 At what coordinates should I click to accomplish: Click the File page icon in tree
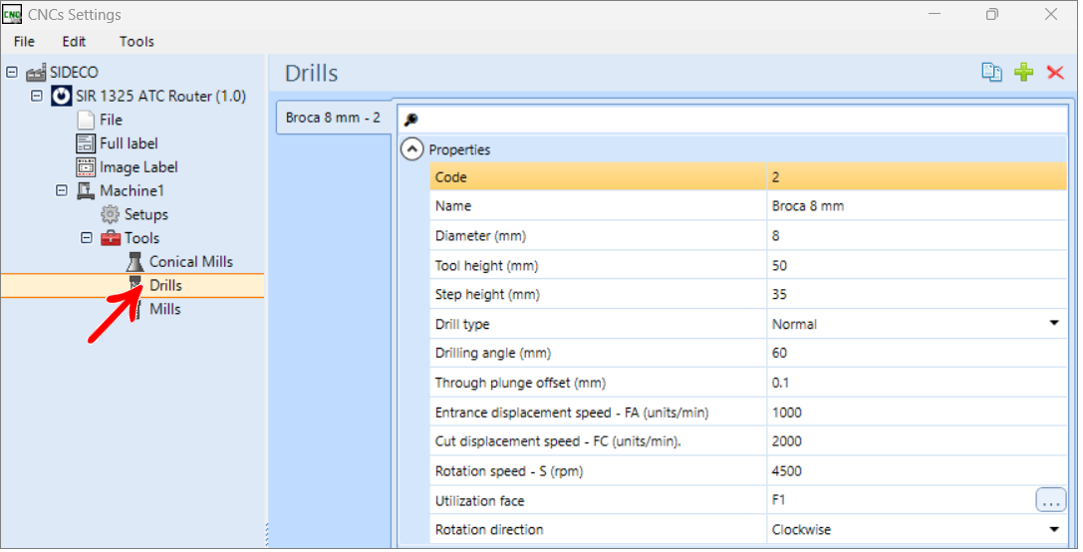click(86, 120)
